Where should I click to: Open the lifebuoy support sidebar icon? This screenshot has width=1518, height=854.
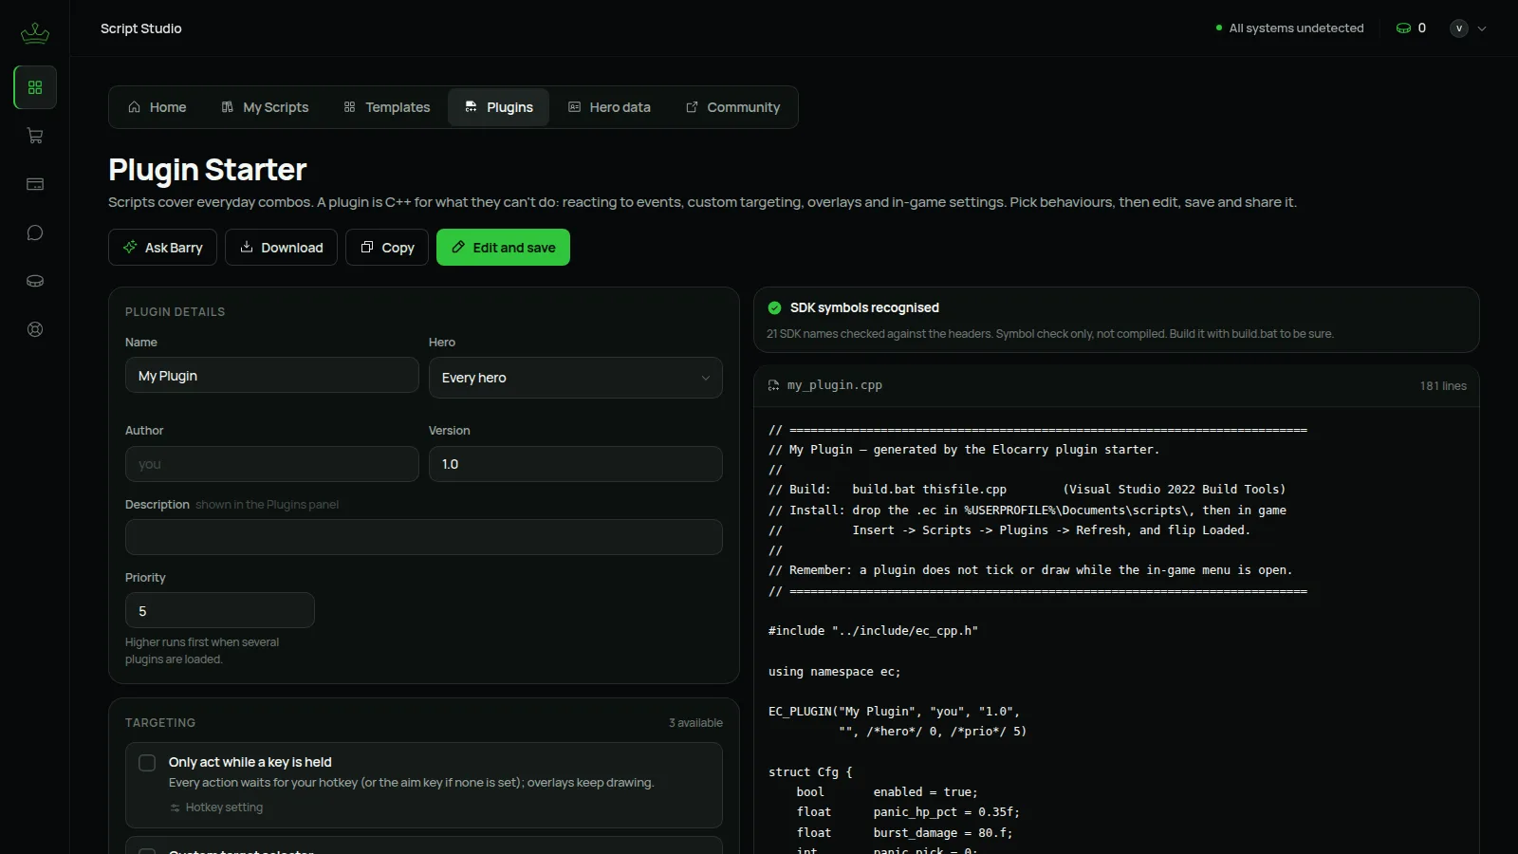(35, 329)
